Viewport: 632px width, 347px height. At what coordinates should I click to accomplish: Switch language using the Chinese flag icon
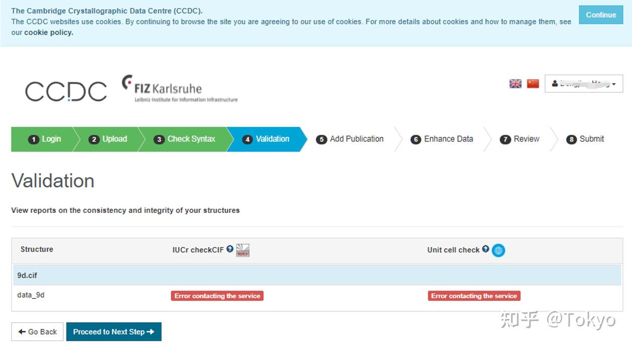(533, 84)
